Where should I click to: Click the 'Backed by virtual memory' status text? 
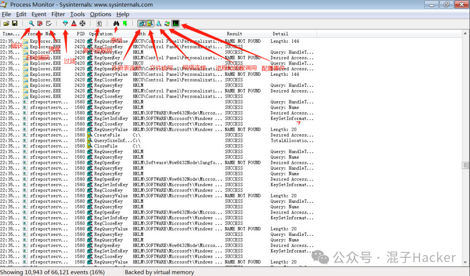pos(159,272)
